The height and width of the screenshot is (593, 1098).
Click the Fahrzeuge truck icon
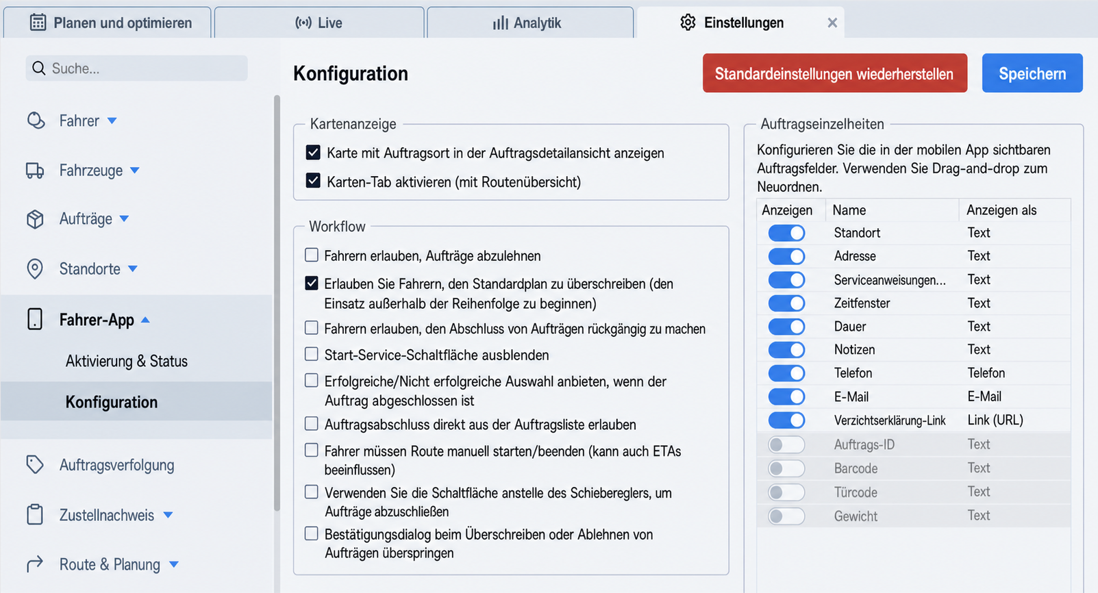[35, 171]
